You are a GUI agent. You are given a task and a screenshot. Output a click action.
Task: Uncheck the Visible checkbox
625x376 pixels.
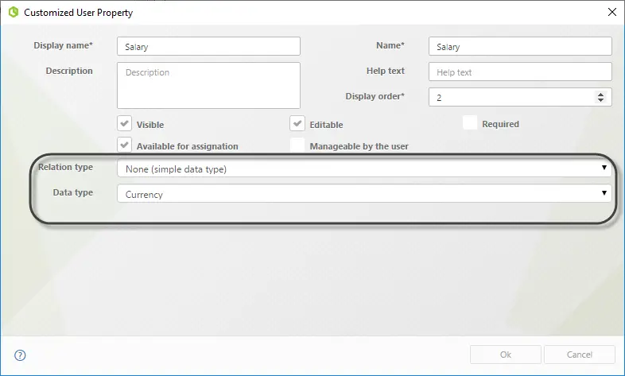pyautogui.click(x=124, y=123)
